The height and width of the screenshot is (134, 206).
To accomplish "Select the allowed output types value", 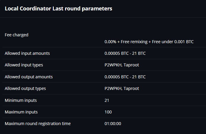I will pos(122,88).
